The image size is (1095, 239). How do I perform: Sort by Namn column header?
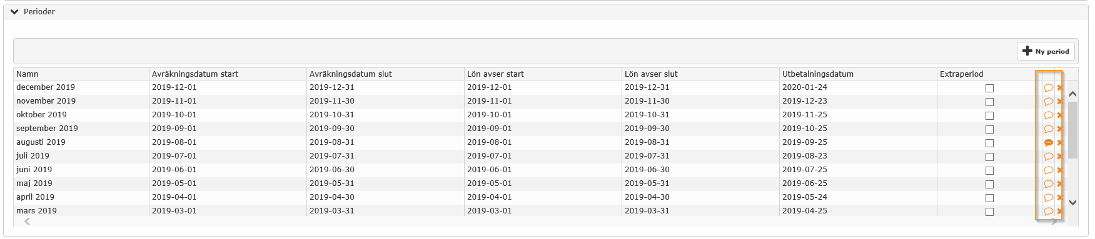point(28,74)
